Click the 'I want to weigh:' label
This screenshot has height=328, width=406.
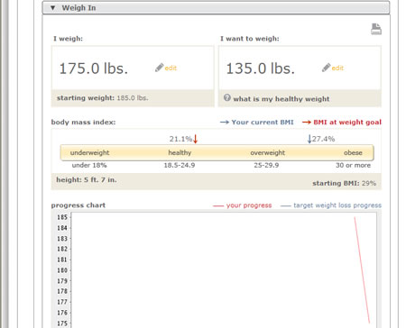pyautogui.click(x=250, y=39)
